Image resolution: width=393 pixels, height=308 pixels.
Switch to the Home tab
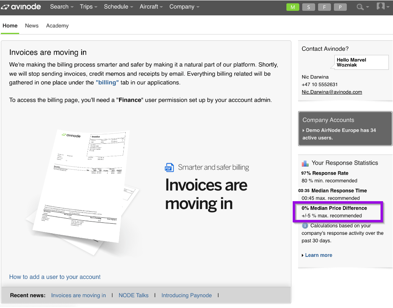click(x=10, y=26)
